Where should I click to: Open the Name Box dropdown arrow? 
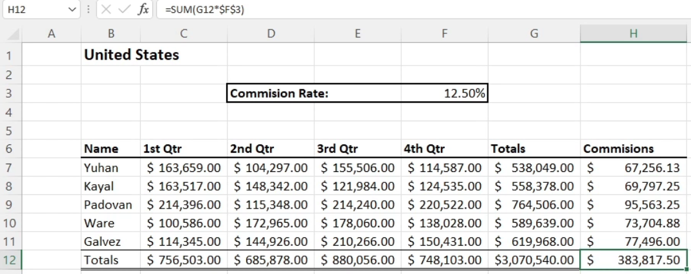[73, 10]
